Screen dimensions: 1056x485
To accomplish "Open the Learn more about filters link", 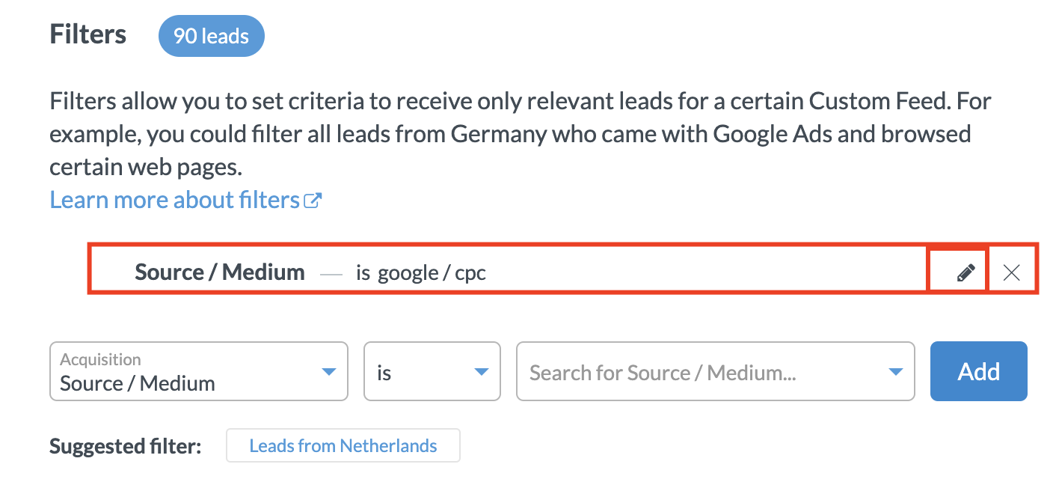I will pos(185,200).
